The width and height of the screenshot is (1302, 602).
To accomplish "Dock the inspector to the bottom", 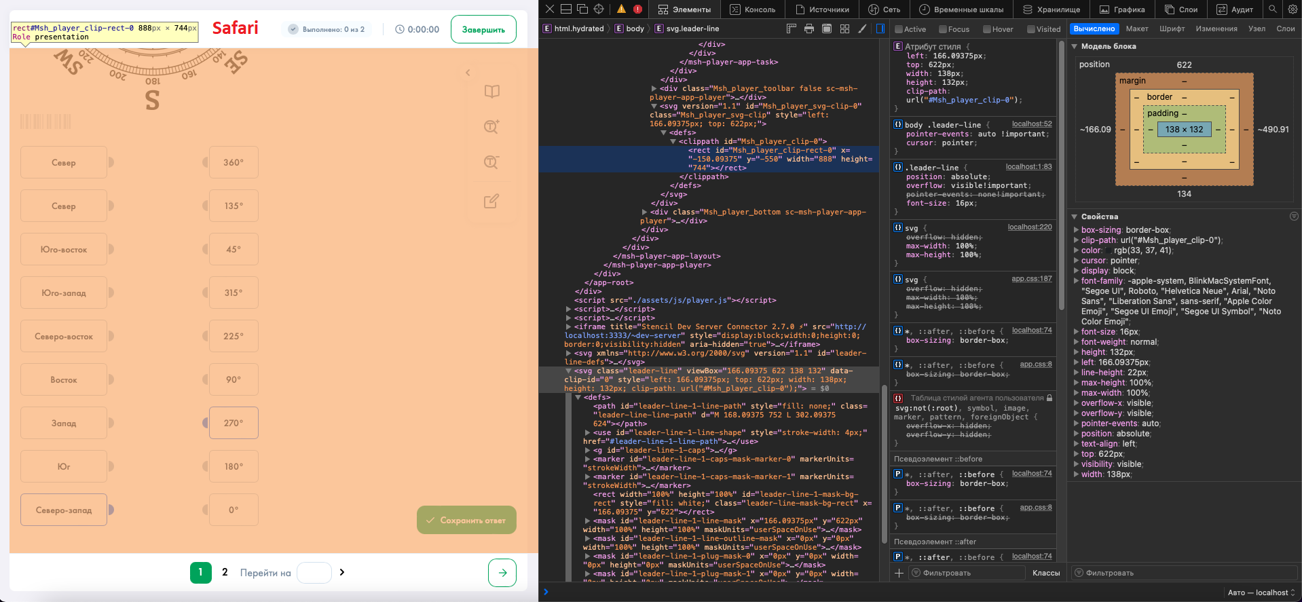I will [566, 9].
